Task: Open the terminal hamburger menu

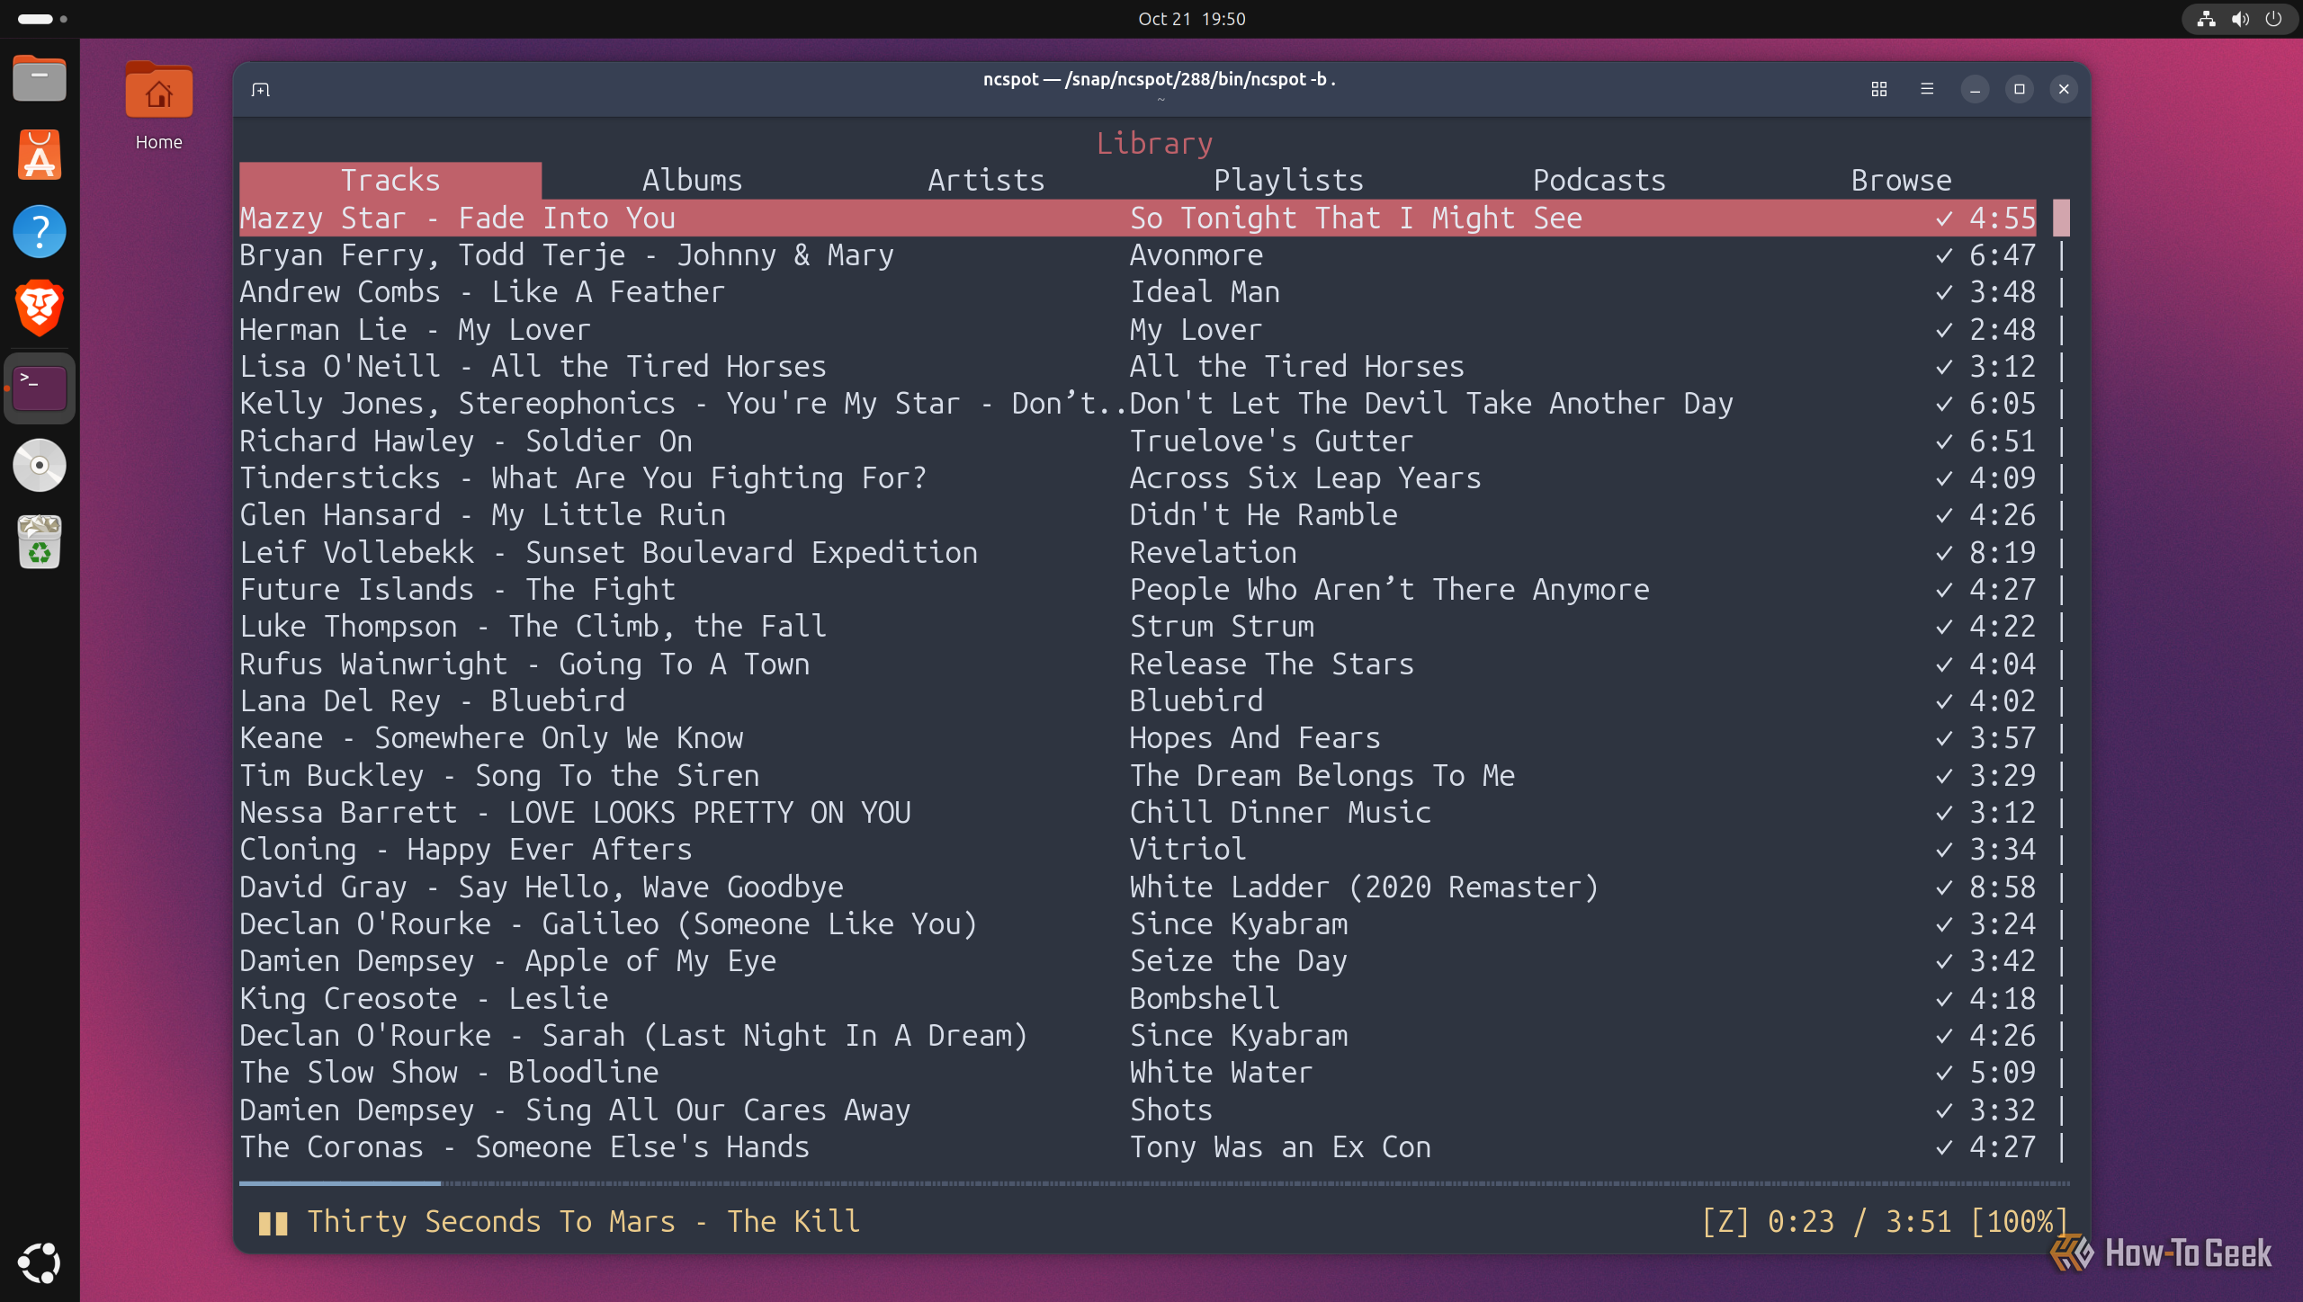Action: [x=1926, y=89]
